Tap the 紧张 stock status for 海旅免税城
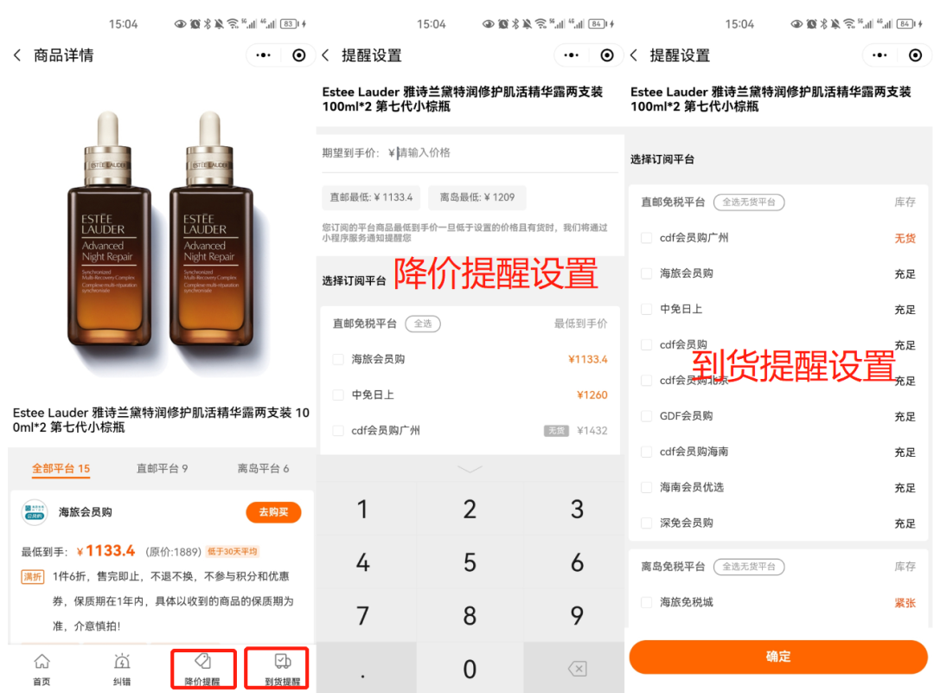The width and height of the screenshot is (934, 693). [x=905, y=603]
